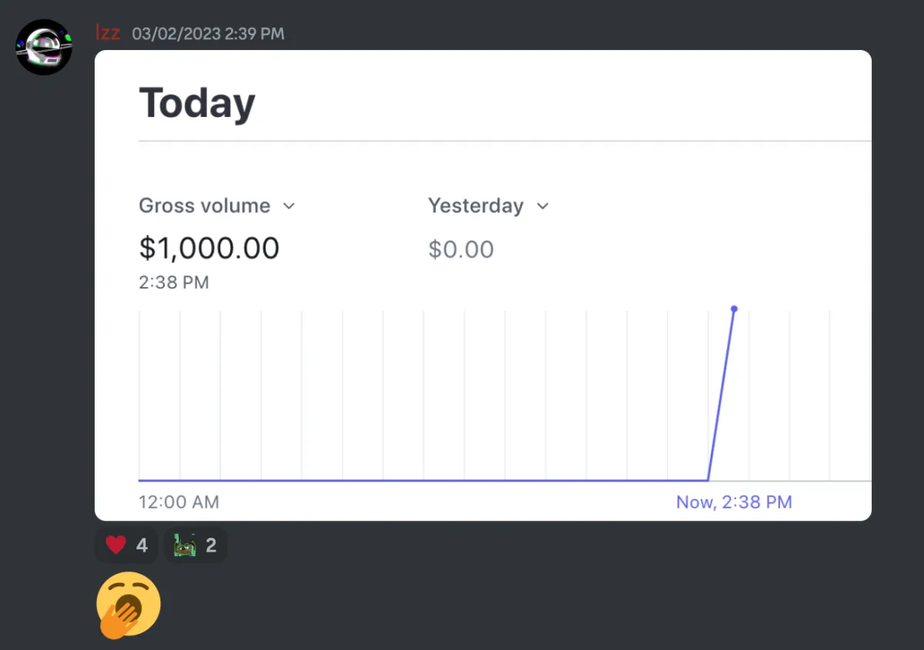Open the Yesterday comparison dropdown
This screenshot has height=650, width=924.
tap(488, 206)
